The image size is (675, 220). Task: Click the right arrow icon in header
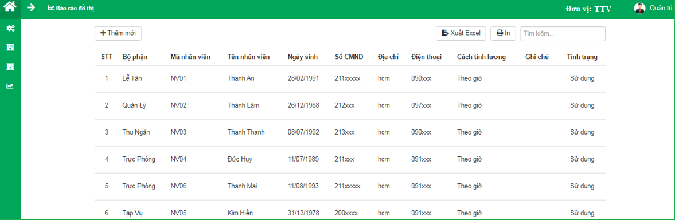coord(30,8)
